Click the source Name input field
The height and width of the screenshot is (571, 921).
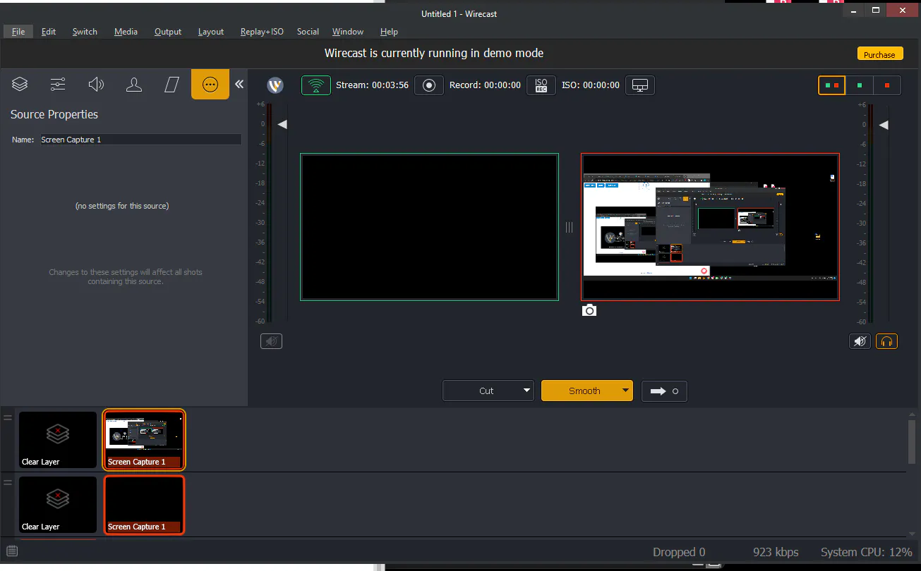click(x=140, y=140)
